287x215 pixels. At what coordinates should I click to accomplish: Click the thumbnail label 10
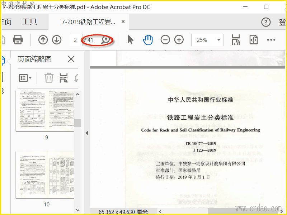[47, 204]
